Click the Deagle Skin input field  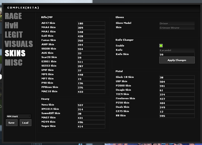click(177, 90)
